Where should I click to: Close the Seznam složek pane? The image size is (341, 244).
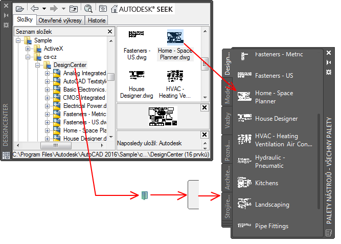click(110, 32)
